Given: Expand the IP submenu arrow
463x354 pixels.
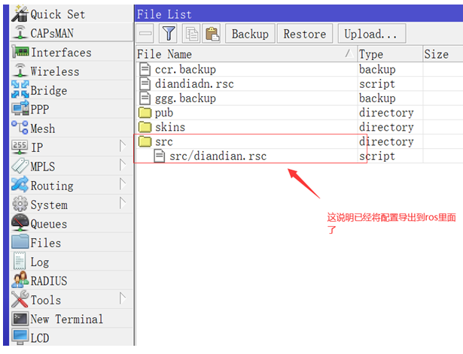Looking at the screenshot, I should [x=123, y=147].
